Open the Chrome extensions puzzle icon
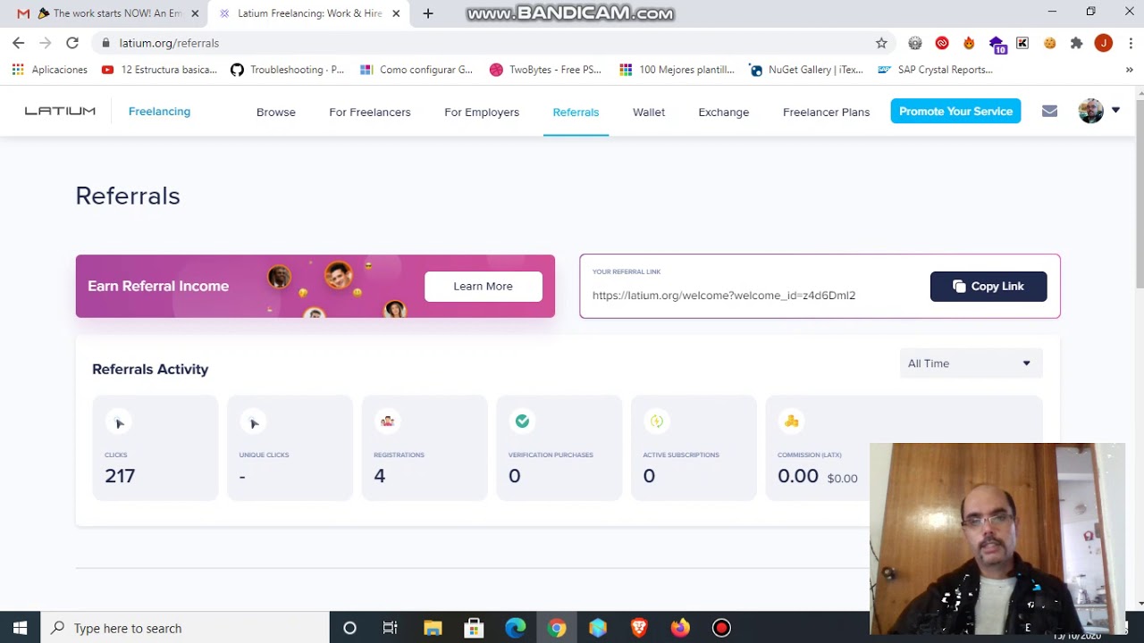The image size is (1144, 643). [1076, 43]
